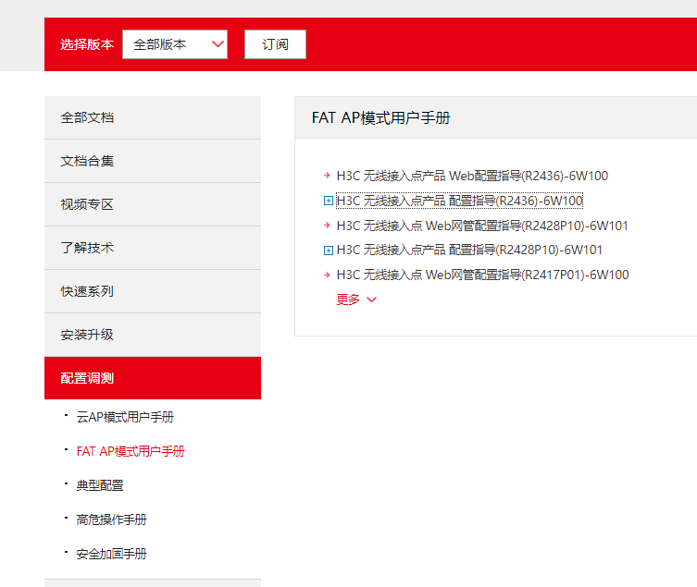The height and width of the screenshot is (587, 697).
Task: Open 云AP模式用户手册 sub-item
Action: [x=125, y=417]
